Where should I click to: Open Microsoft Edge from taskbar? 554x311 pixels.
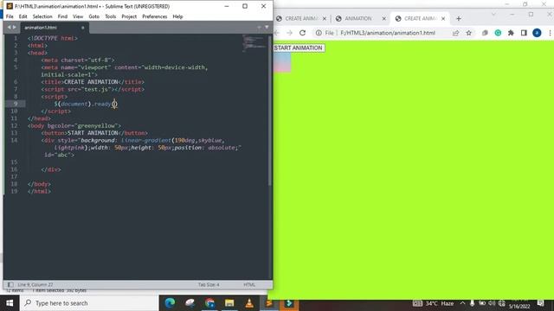click(170, 303)
